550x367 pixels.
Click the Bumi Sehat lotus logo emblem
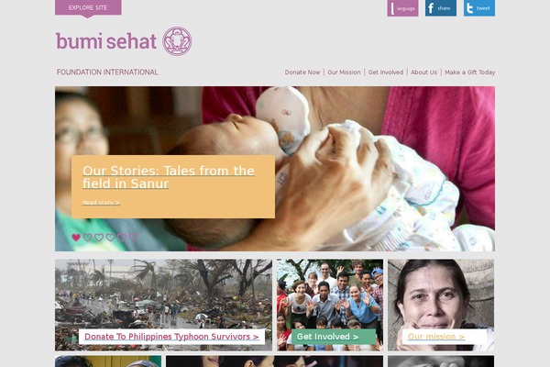177,41
